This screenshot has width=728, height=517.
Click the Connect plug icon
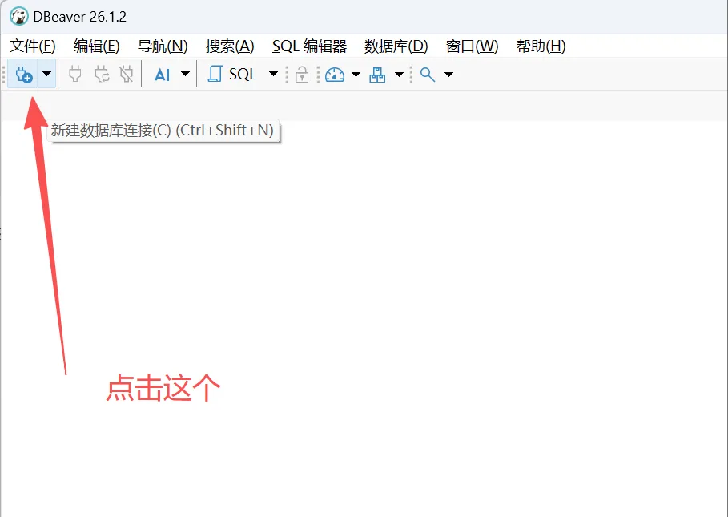pos(74,74)
